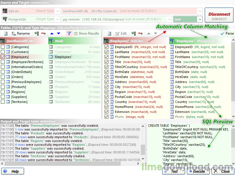235x176 pixels.
Task: Open the PostgreSQL target type dropdown
Action: tap(58, 19)
